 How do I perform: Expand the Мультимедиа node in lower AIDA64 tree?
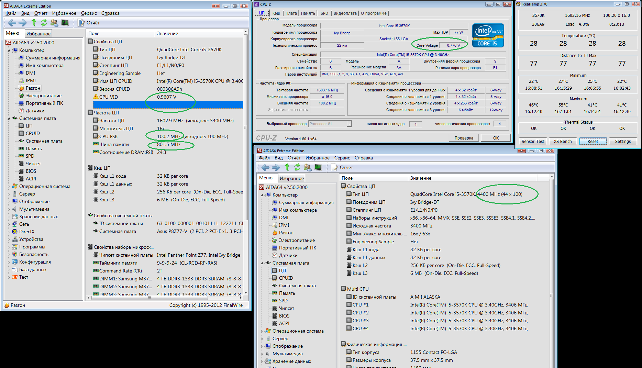coord(262,354)
